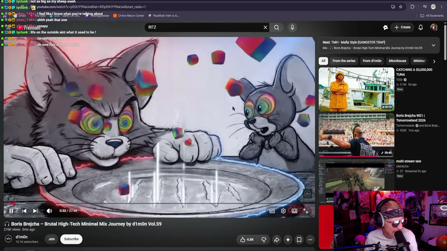The image size is (447, 251).
Task: Clear the RITZ search query
Action: coord(265,27)
